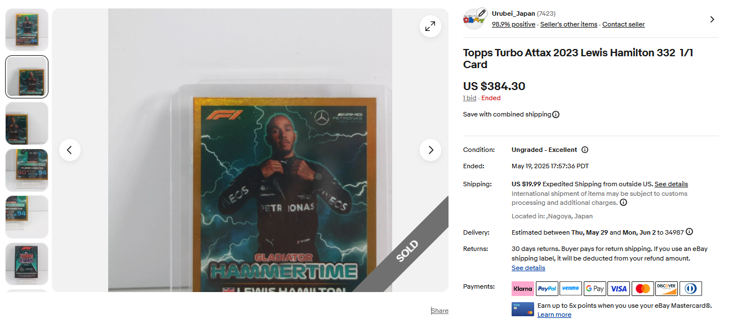The image size is (737, 332).
Task: Show the next gallery image
Action: coord(430,150)
